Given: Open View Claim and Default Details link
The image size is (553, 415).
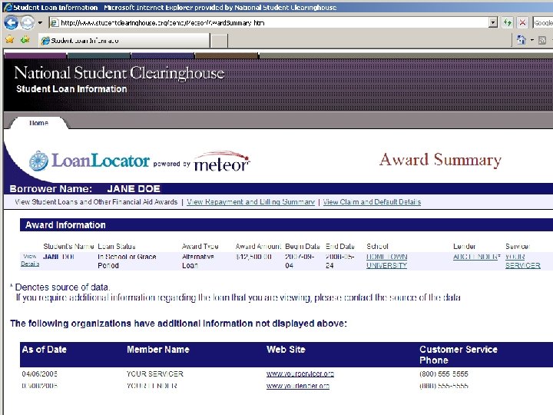Looking at the screenshot, I should tap(372, 202).
